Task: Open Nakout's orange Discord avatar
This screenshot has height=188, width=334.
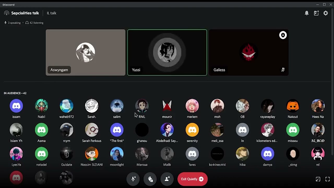Action: click(x=293, y=106)
